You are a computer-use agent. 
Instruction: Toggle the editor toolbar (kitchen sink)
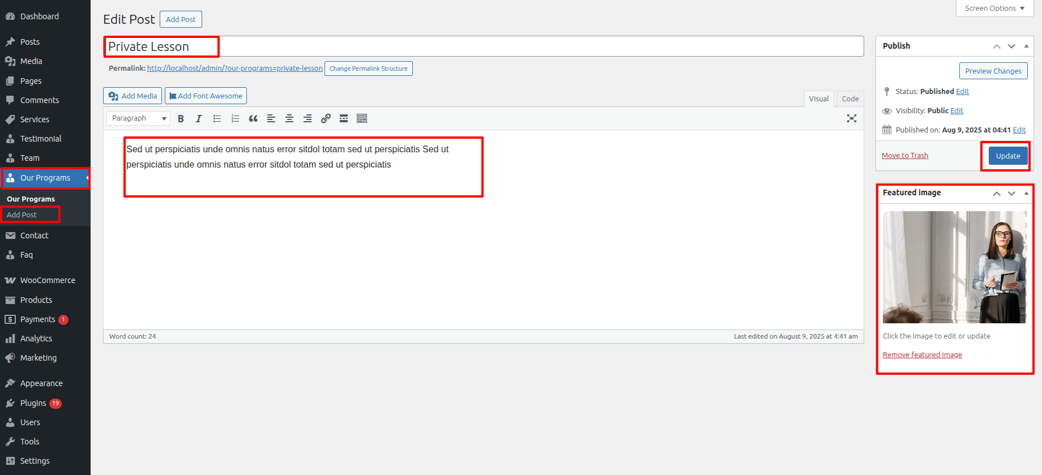point(362,118)
